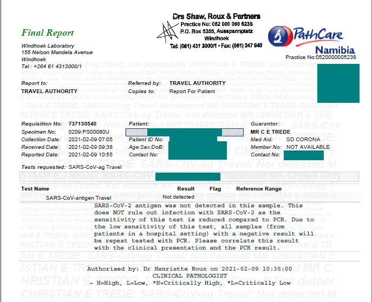Click laboratory phone '+264 61 4313000/1'
The width and height of the screenshot is (372, 302).
coord(57,67)
